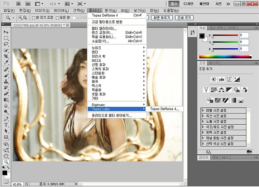Click 화면 채우기 button
Screen dimensions: 259x187
[162, 18]
